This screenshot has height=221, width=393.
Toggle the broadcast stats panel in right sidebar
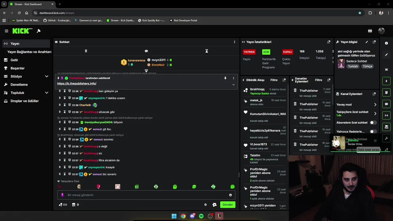click(x=386, y=115)
